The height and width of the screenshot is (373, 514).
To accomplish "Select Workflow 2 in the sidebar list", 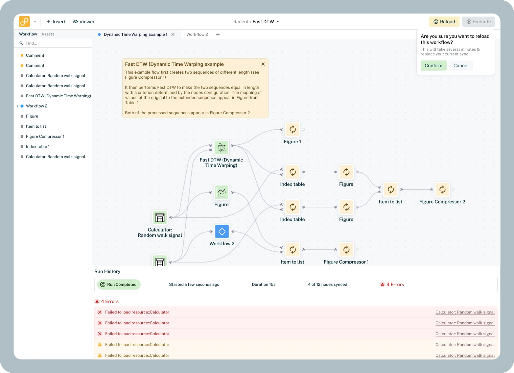I will click(x=37, y=106).
